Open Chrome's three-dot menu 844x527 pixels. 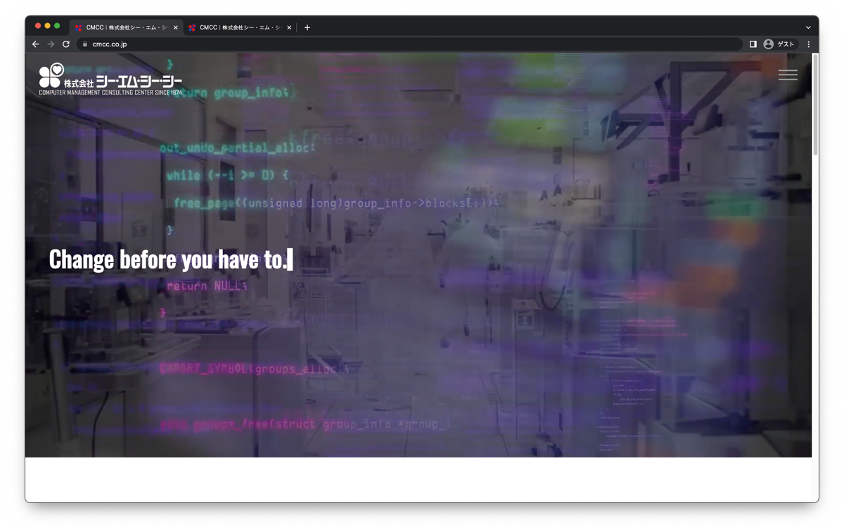808,44
